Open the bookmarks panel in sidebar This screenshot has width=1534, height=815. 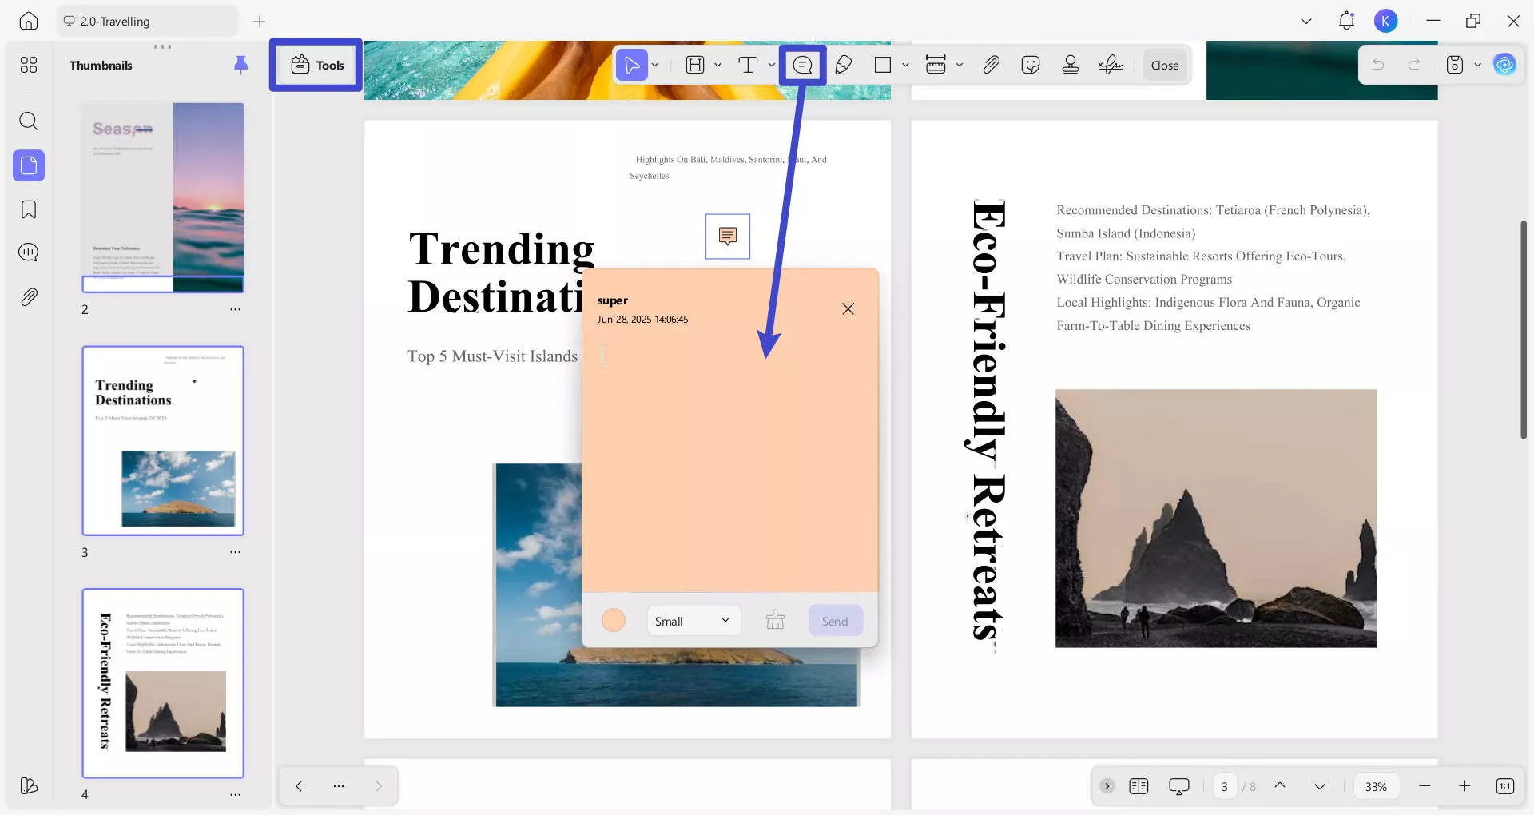click(29, 209)
